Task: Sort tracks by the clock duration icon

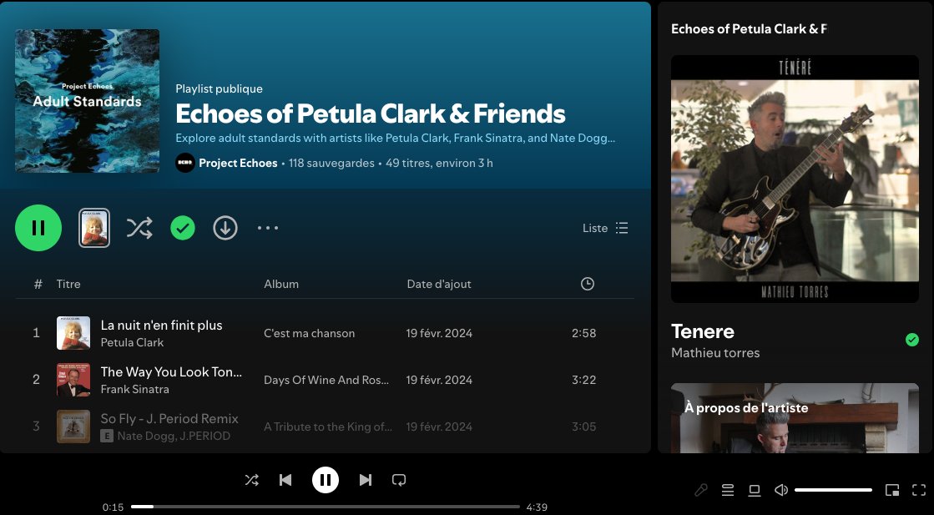Action: click(x=588, y=284)
